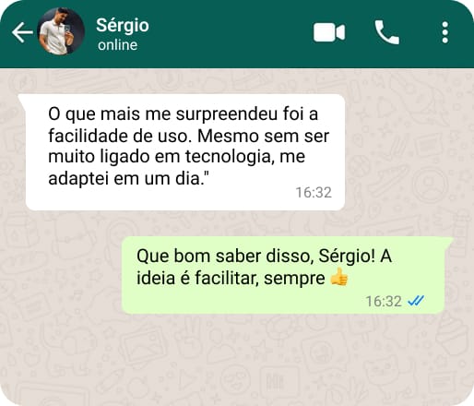Click the text "ideia é facilitar, sempre"
This screenshot has height=406, width=474.
pyautogui.click(x=231, y=278)
